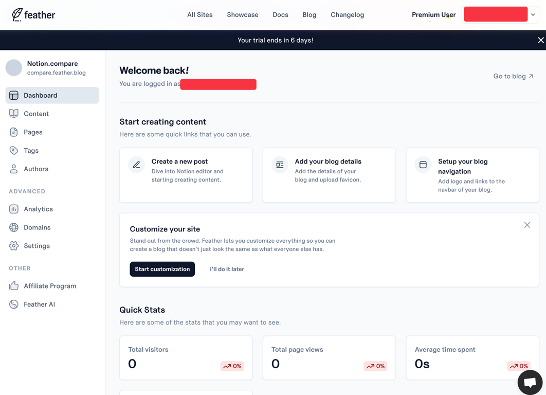Click the Pages document icon

point(13,132)
